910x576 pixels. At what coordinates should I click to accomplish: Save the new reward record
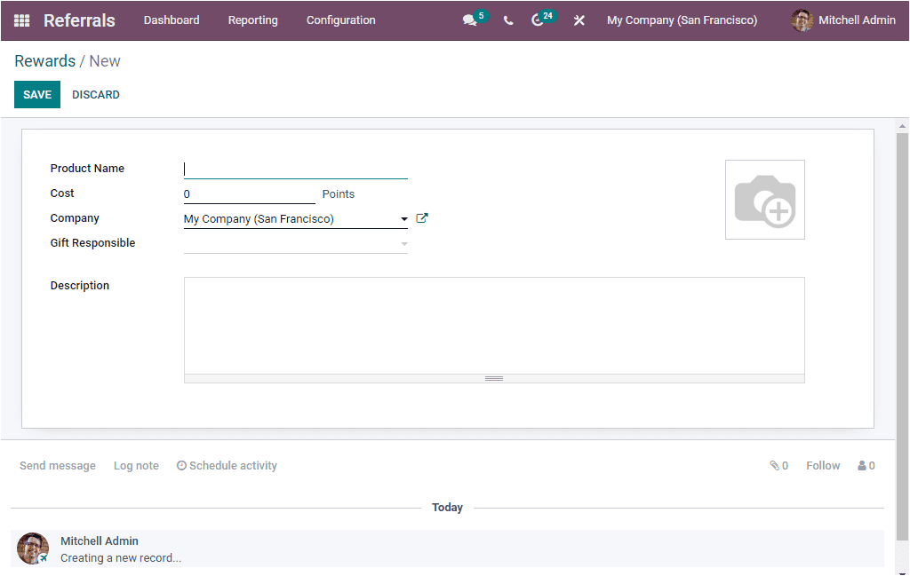click(x=36, y=94)
